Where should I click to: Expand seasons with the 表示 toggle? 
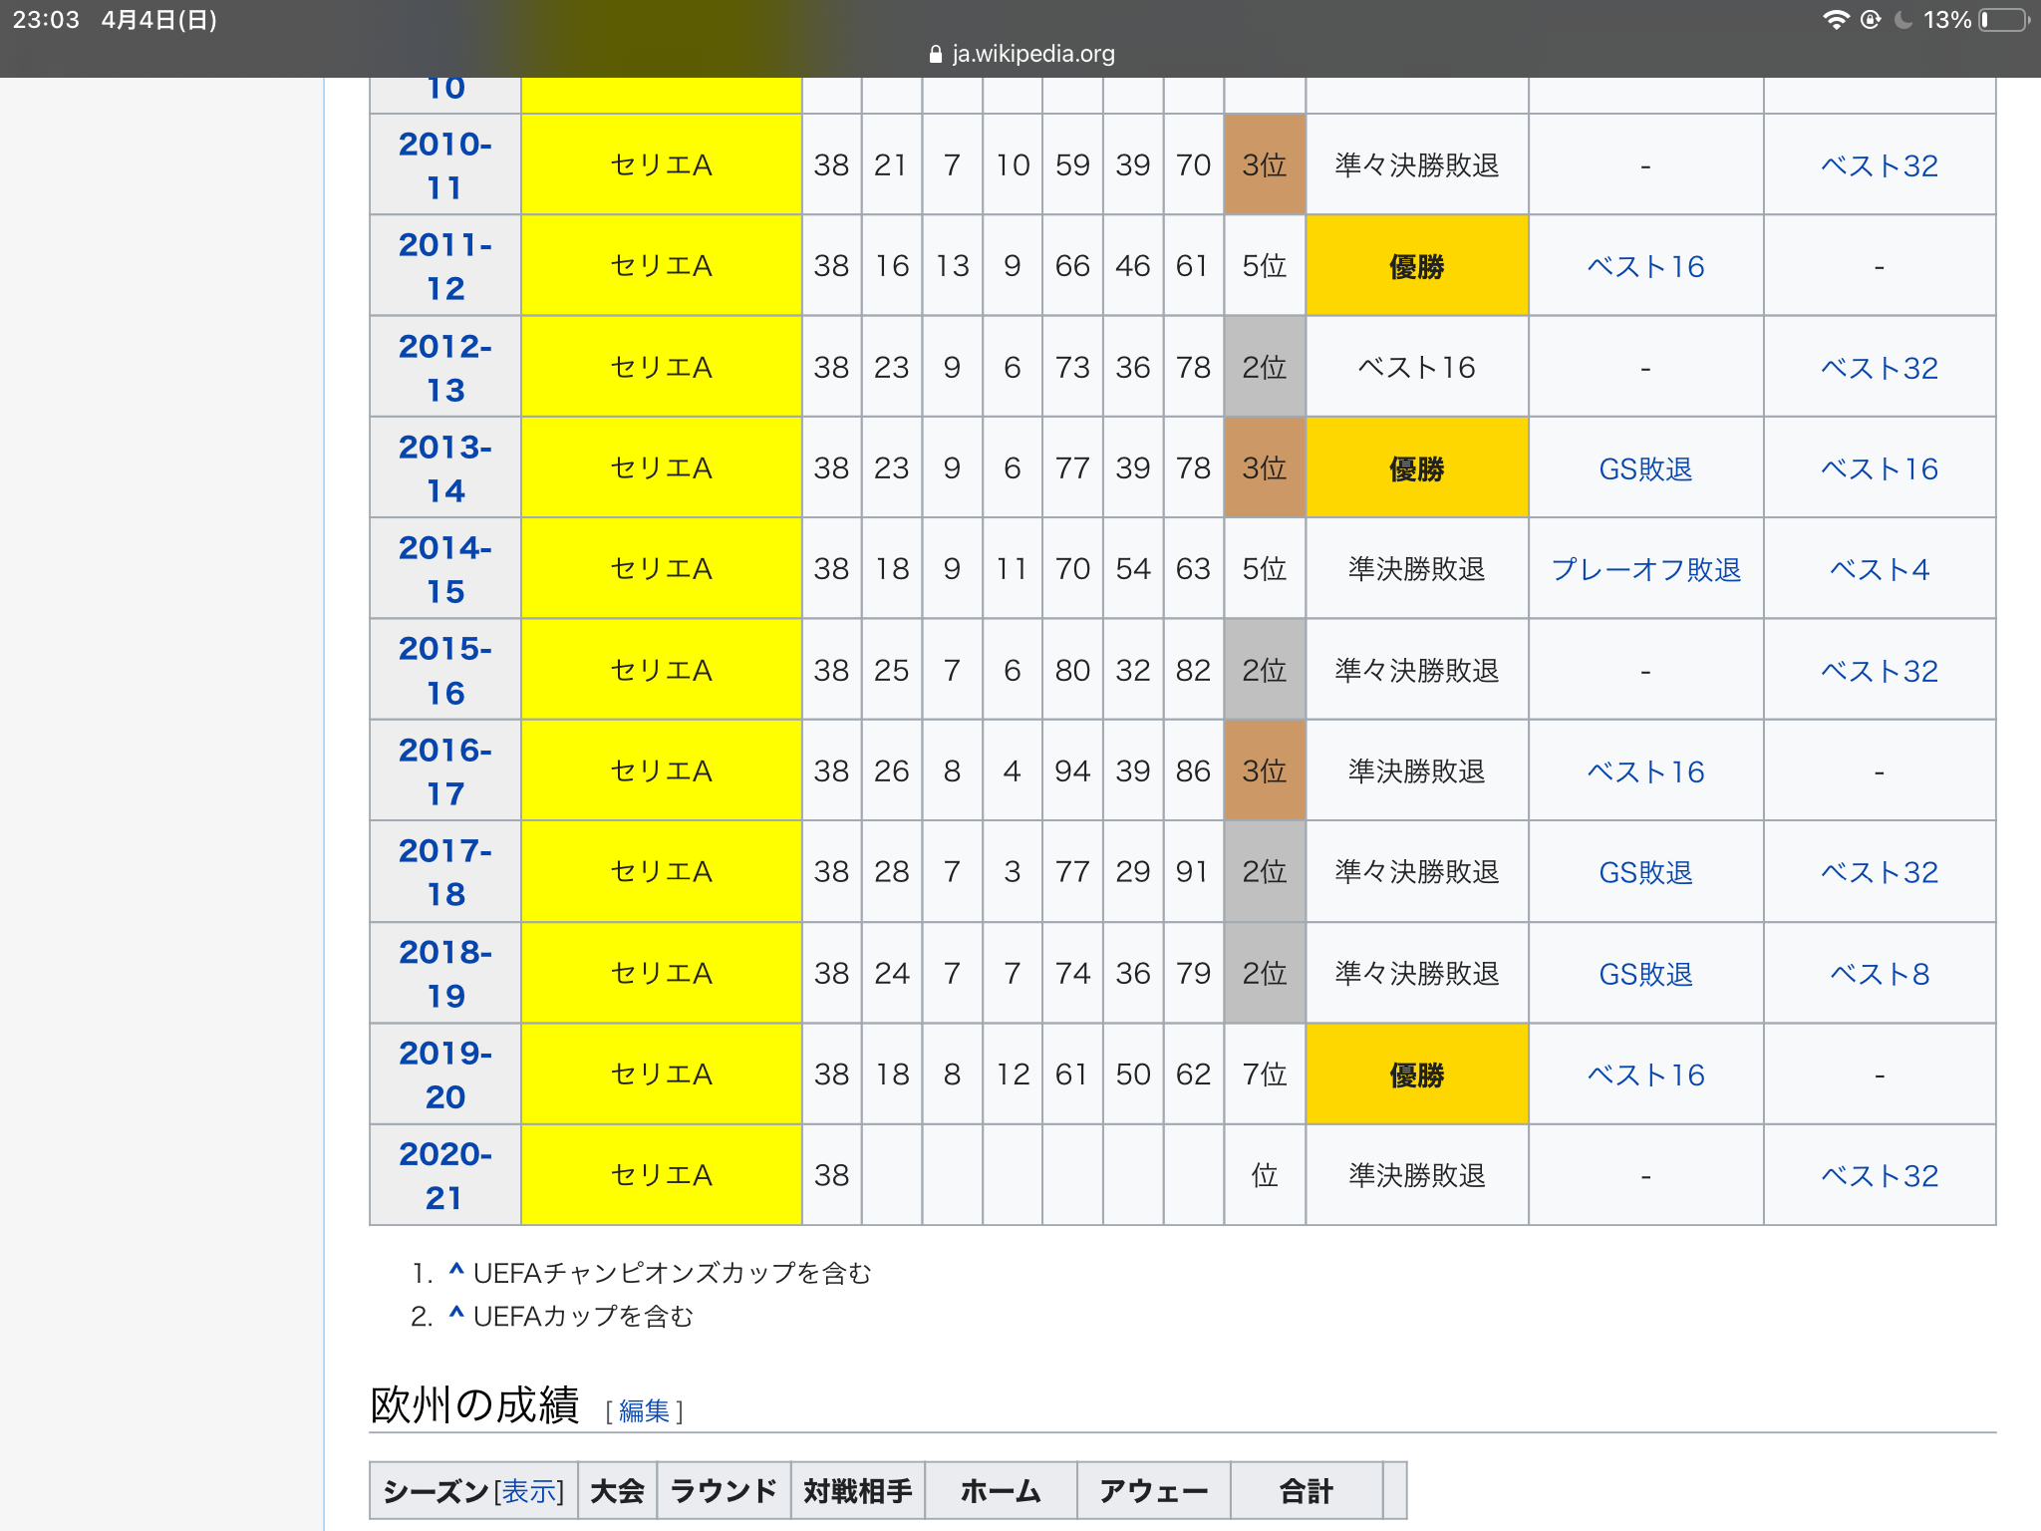tap(529, 1491)
